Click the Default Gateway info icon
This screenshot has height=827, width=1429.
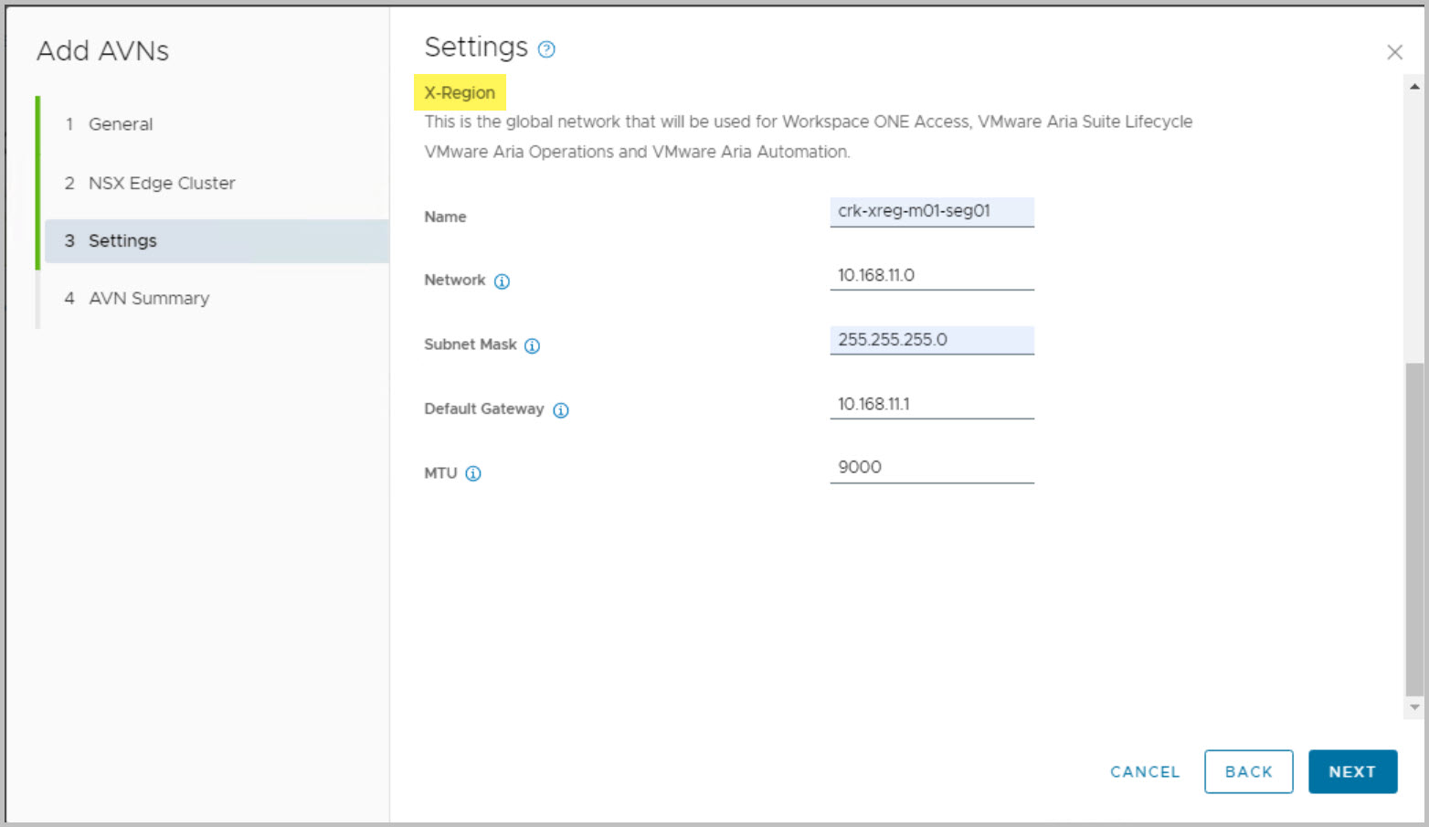tap(561, 410)
